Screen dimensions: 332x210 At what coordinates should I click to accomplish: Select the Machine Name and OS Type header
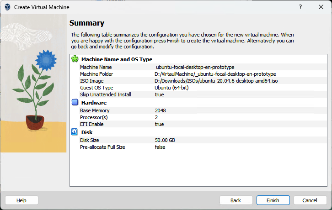point(117,59)
